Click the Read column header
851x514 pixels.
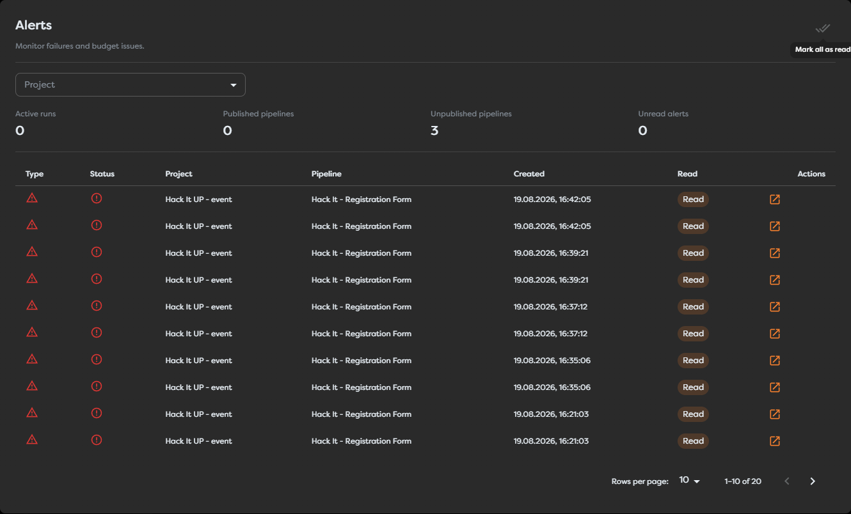pos(687,174)
